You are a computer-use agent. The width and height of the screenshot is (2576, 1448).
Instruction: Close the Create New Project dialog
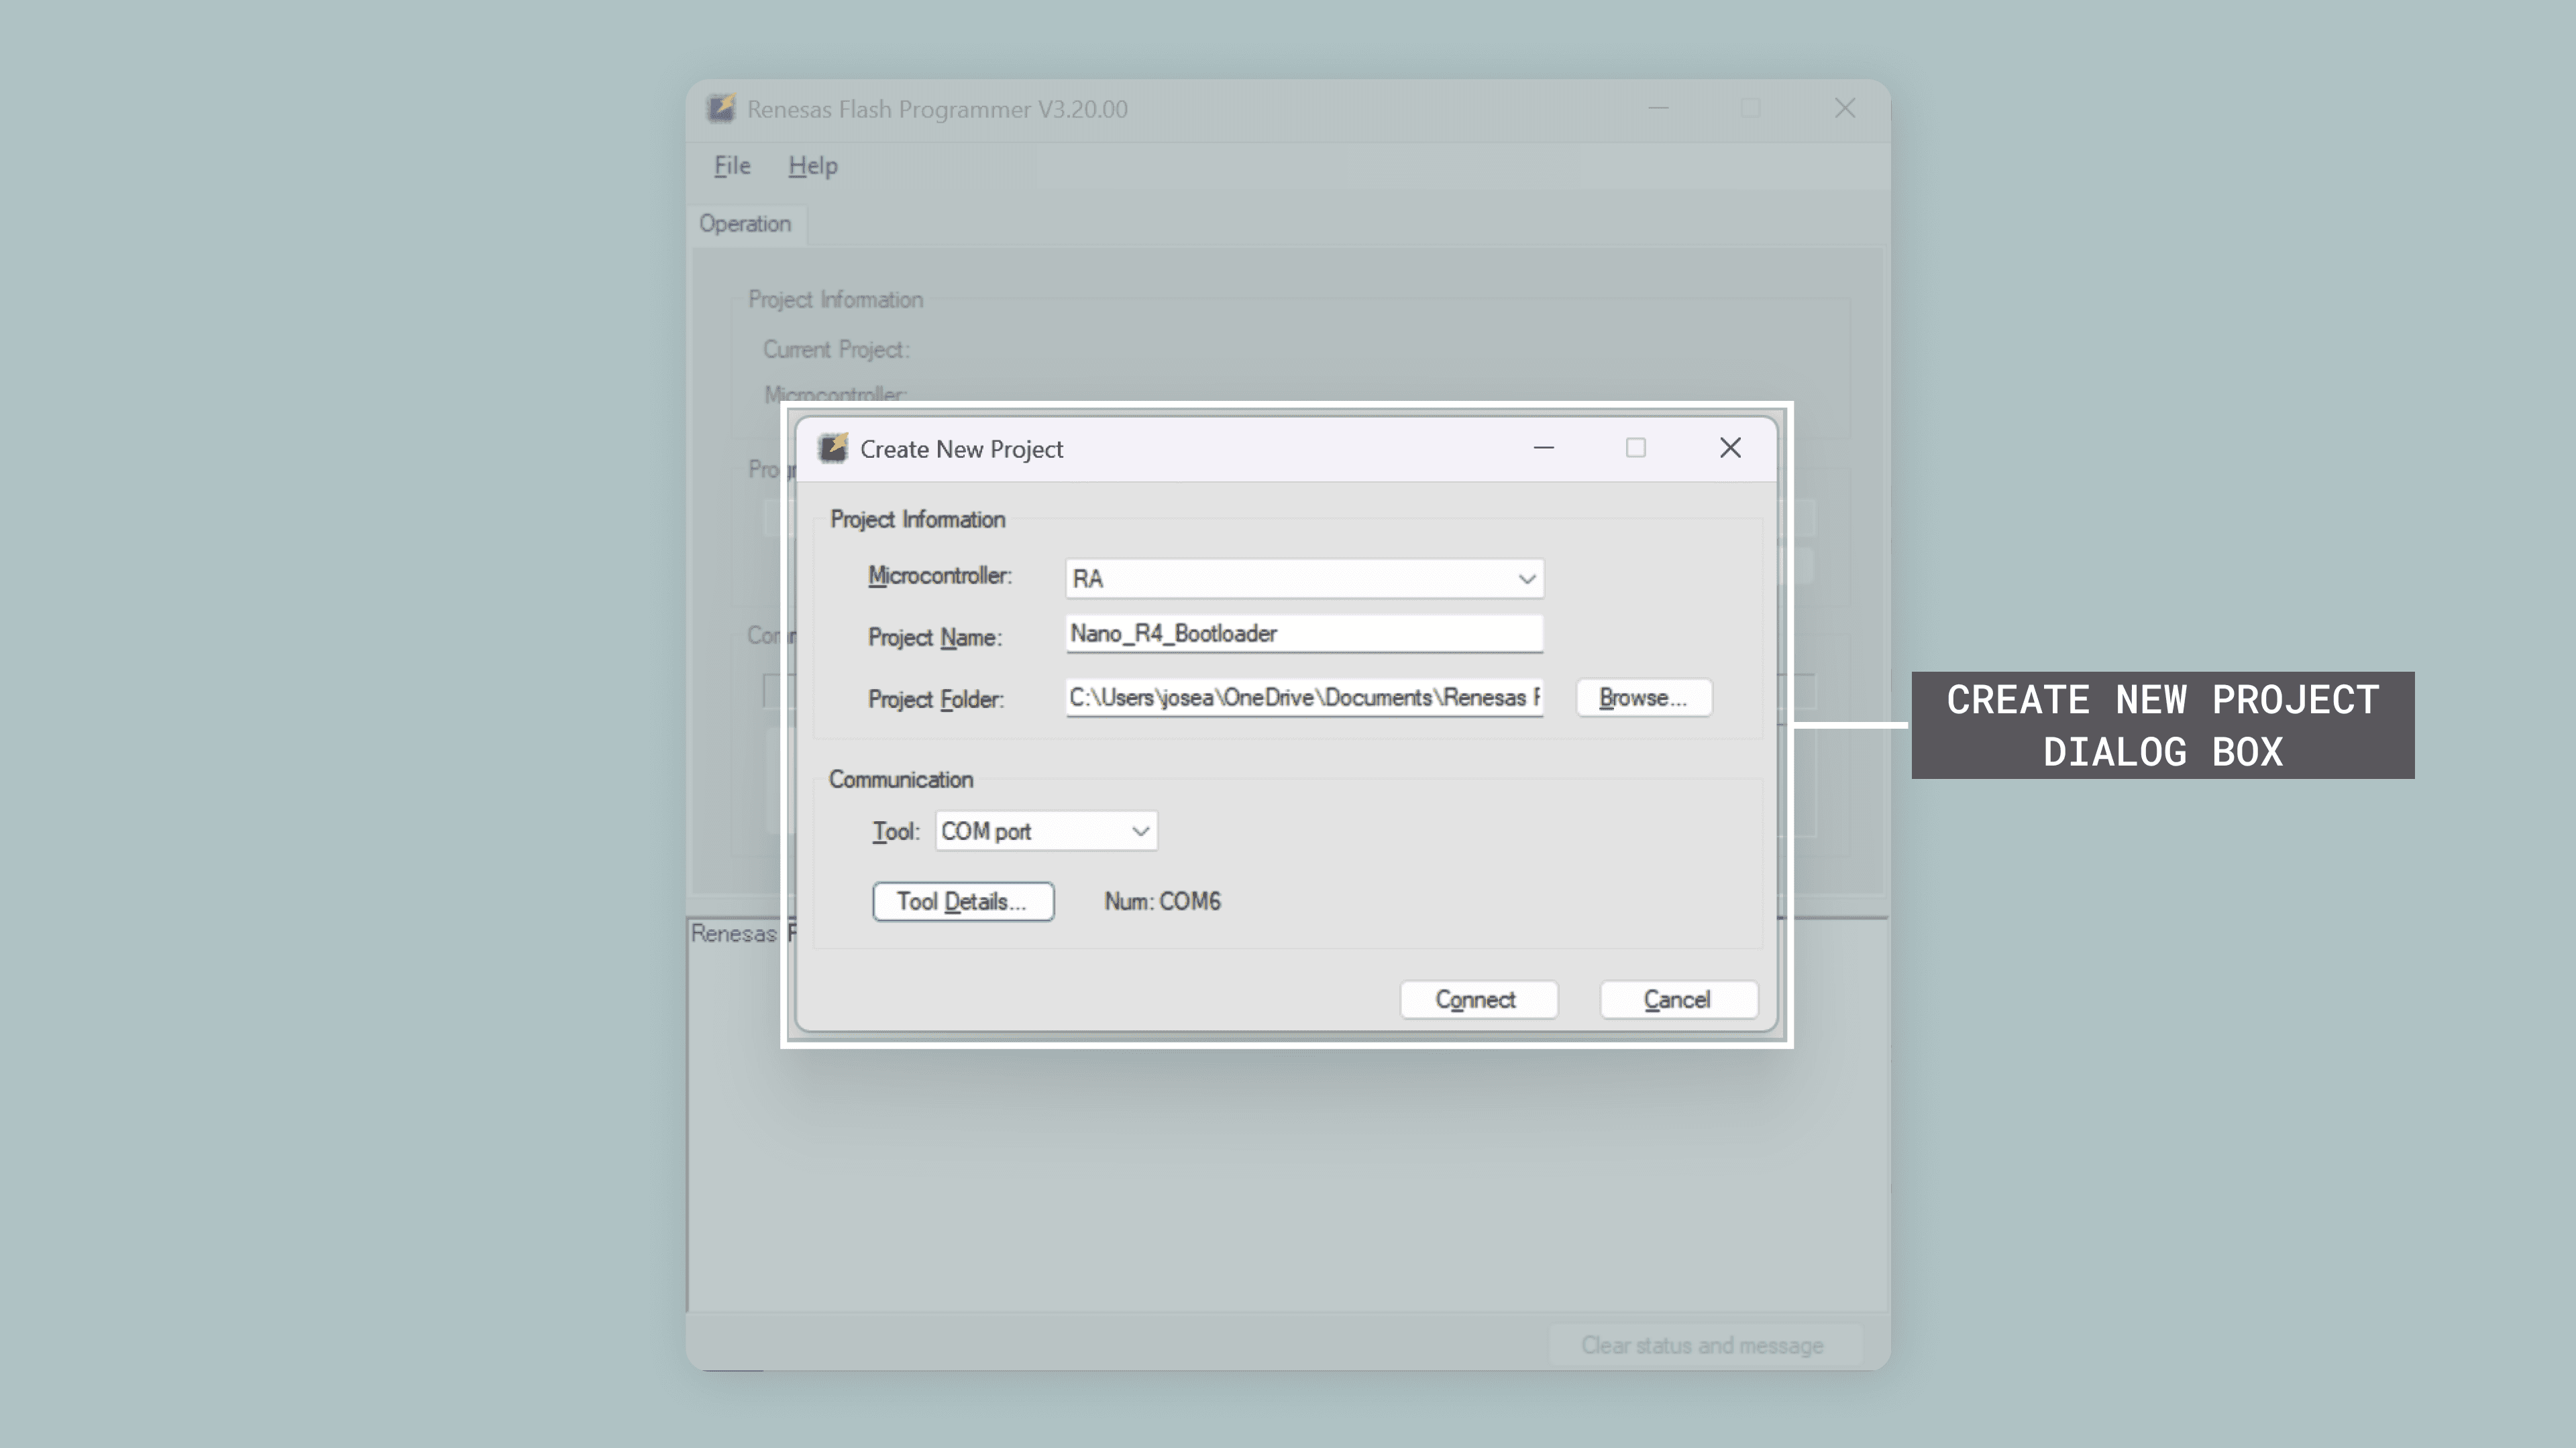tap(1730, 448)
